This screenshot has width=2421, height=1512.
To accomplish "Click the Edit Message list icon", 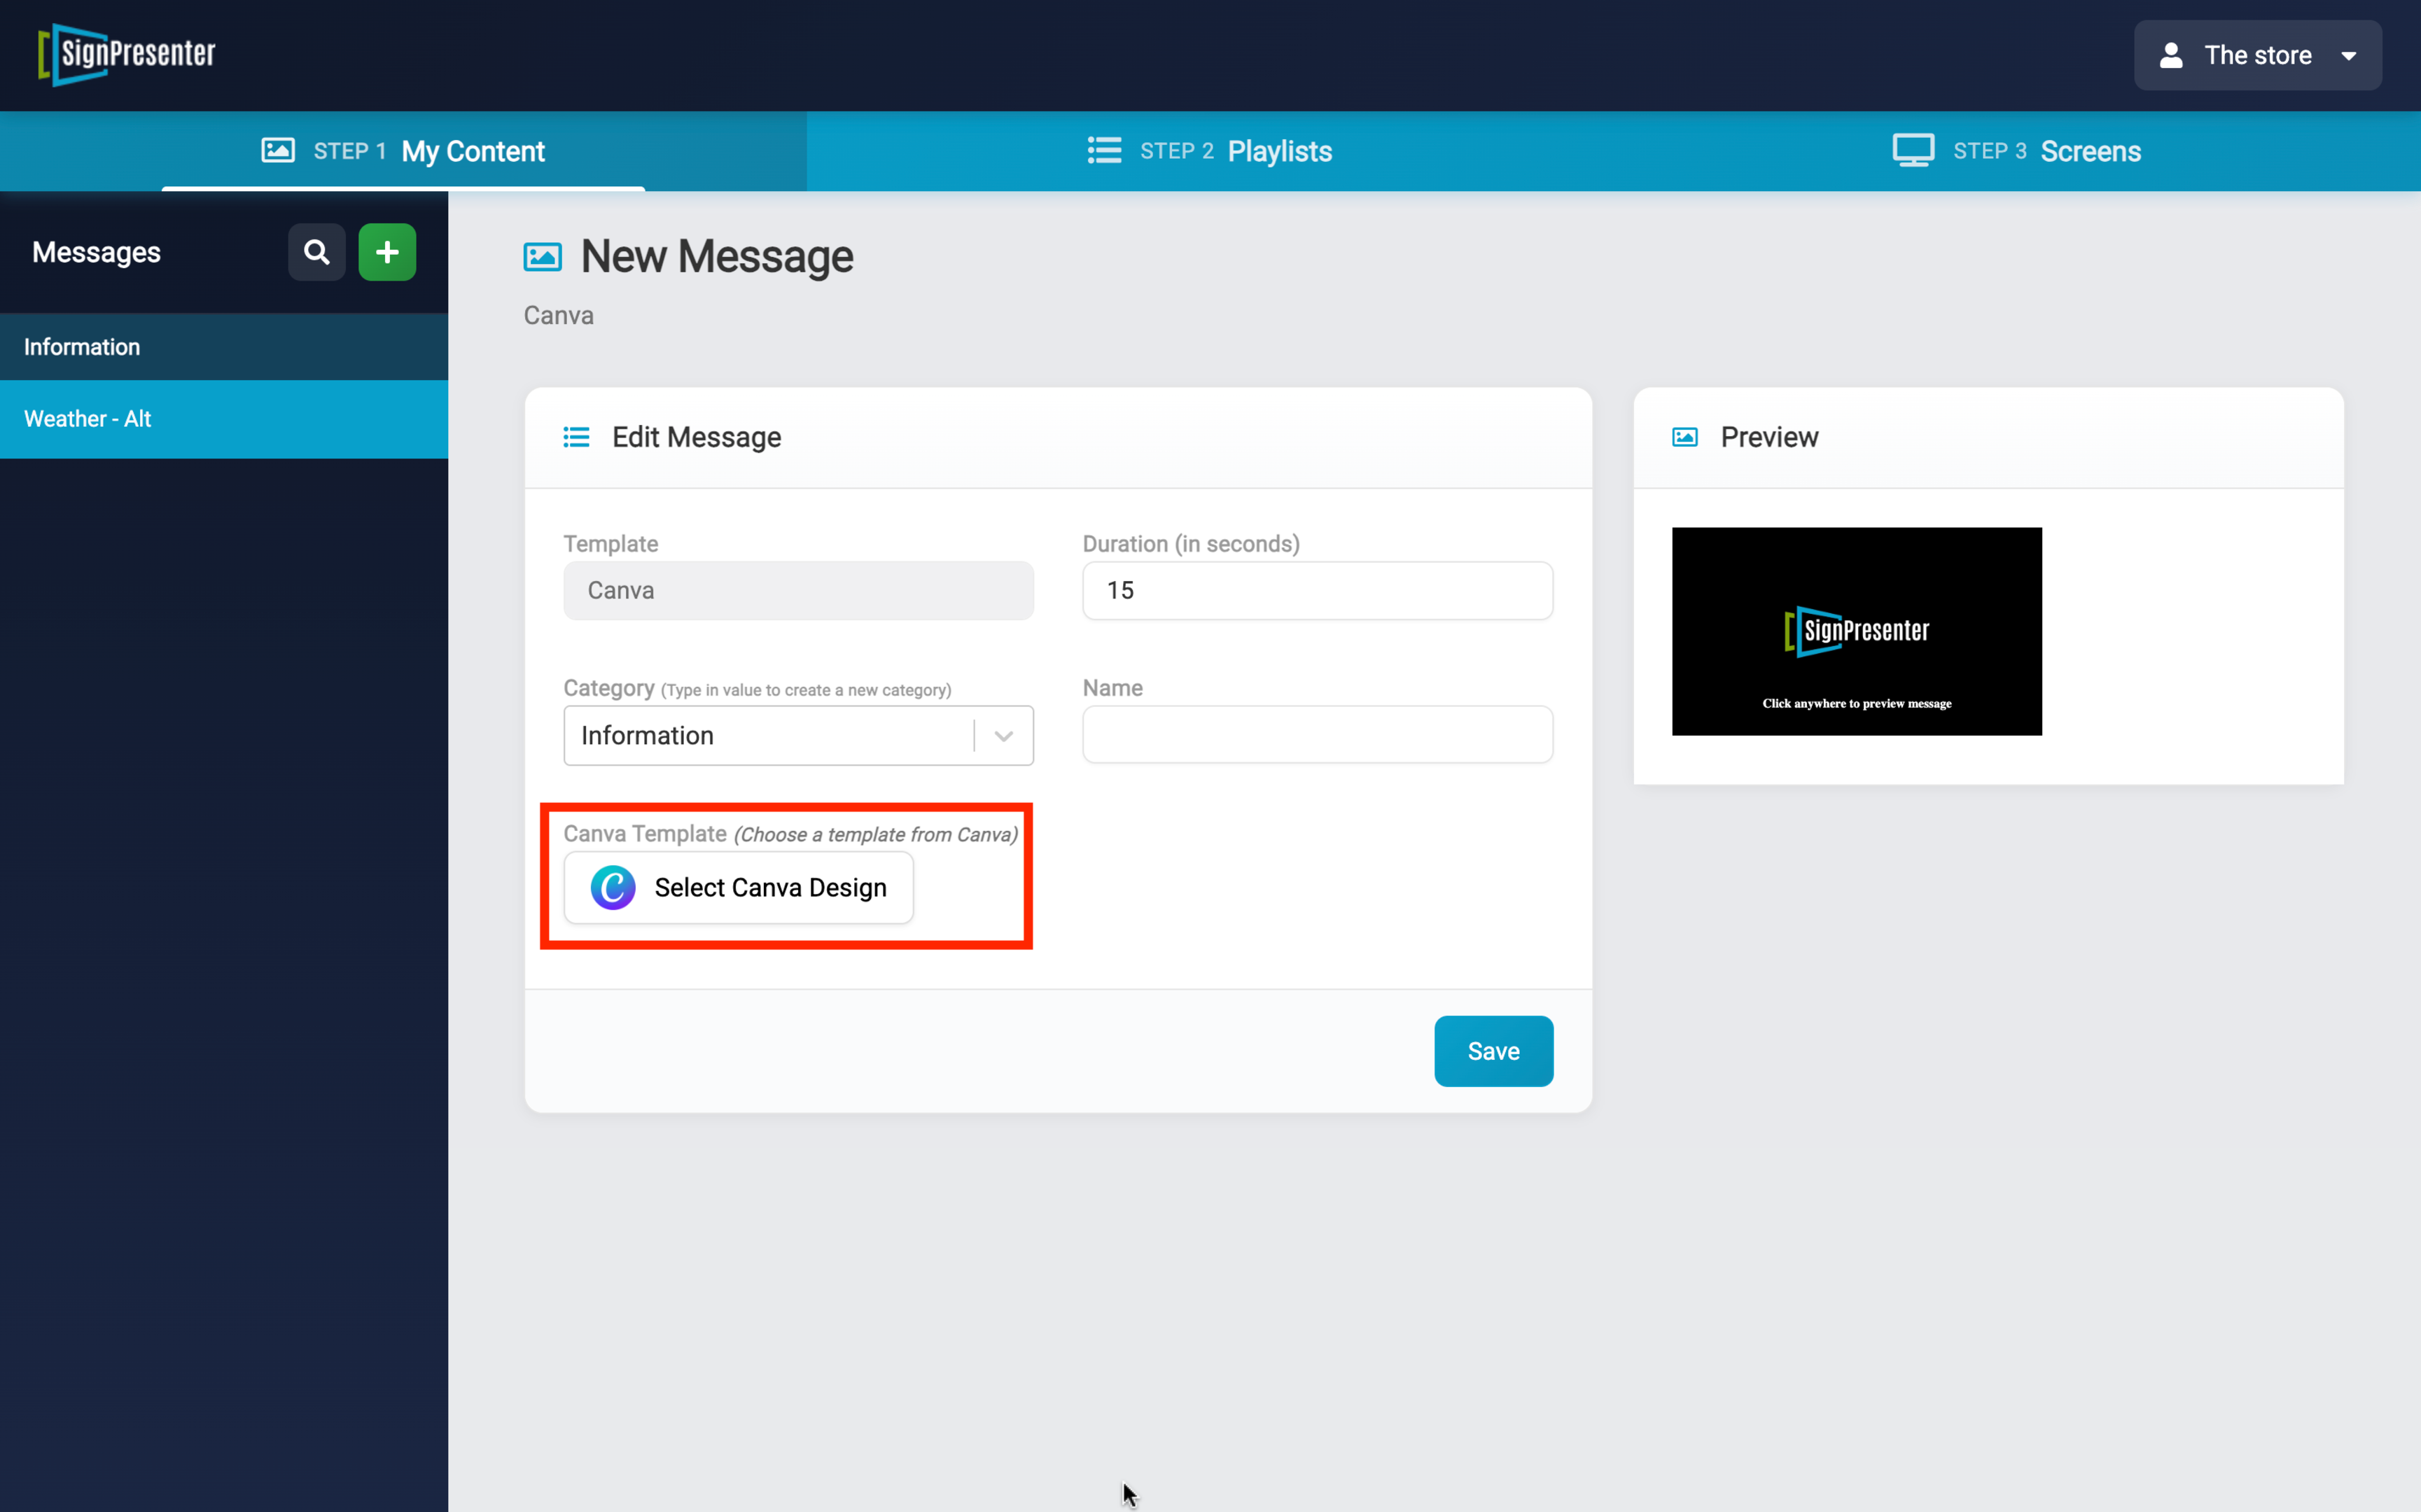I will pos(577,437).
